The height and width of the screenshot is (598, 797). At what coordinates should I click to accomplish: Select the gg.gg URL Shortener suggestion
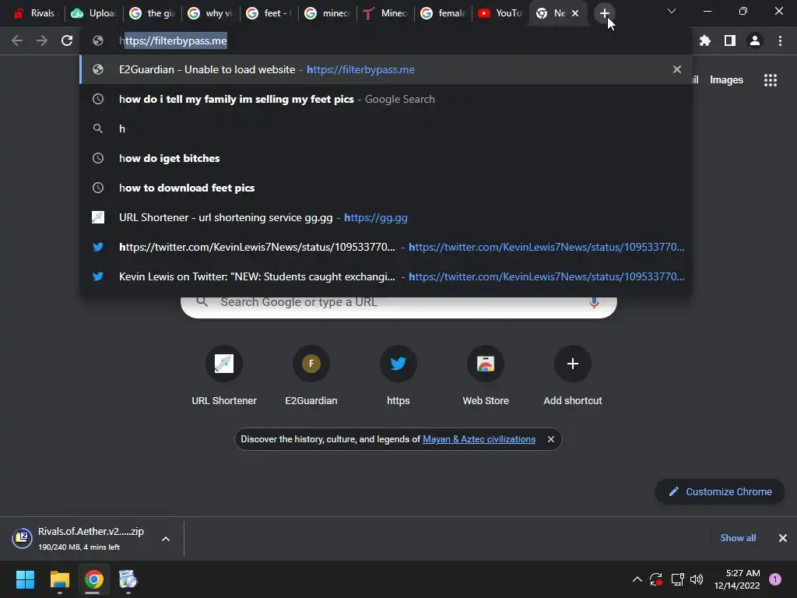pyautogui.click(x=386, y=217)
